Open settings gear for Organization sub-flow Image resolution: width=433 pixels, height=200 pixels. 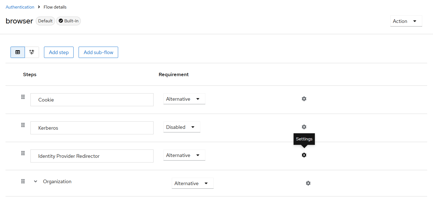[x=308, y=183]
